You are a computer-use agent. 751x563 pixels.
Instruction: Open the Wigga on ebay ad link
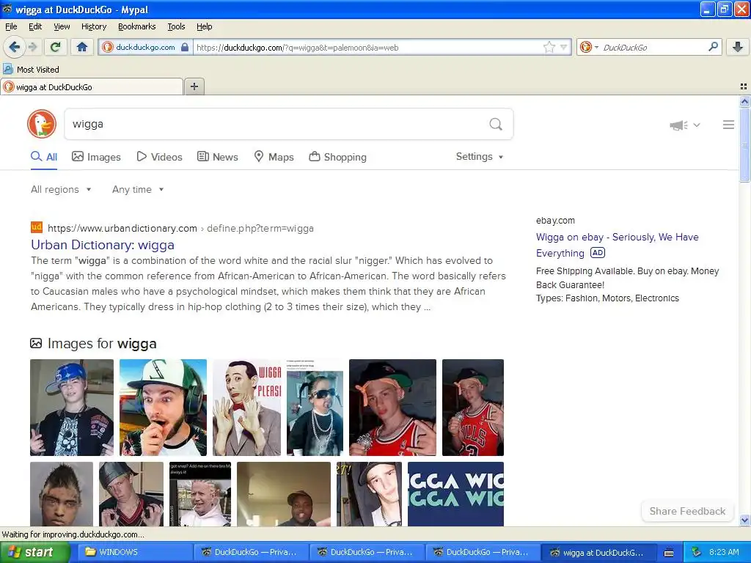point(617,245)
